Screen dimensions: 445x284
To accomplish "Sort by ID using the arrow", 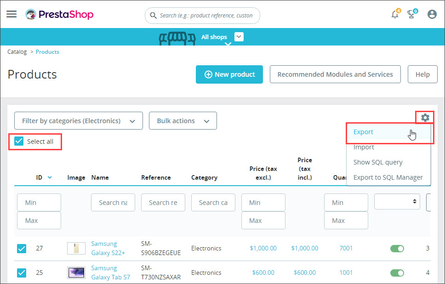I will 50,177.
